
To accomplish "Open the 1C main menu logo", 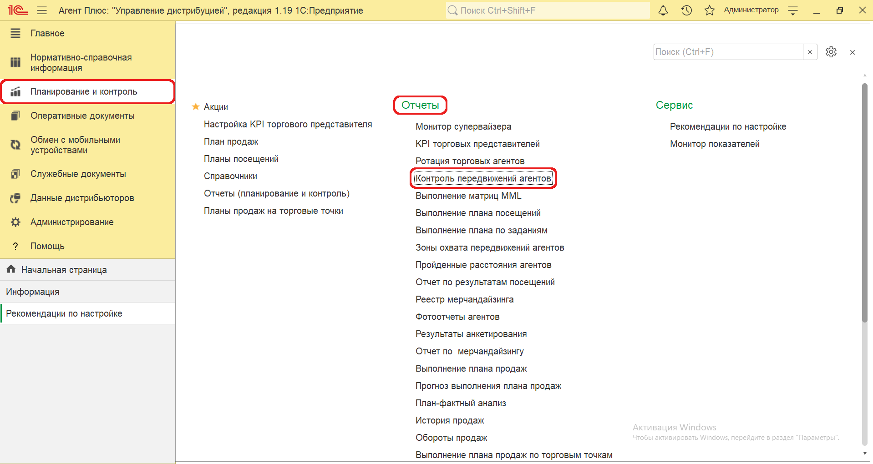I will [18, 10].
